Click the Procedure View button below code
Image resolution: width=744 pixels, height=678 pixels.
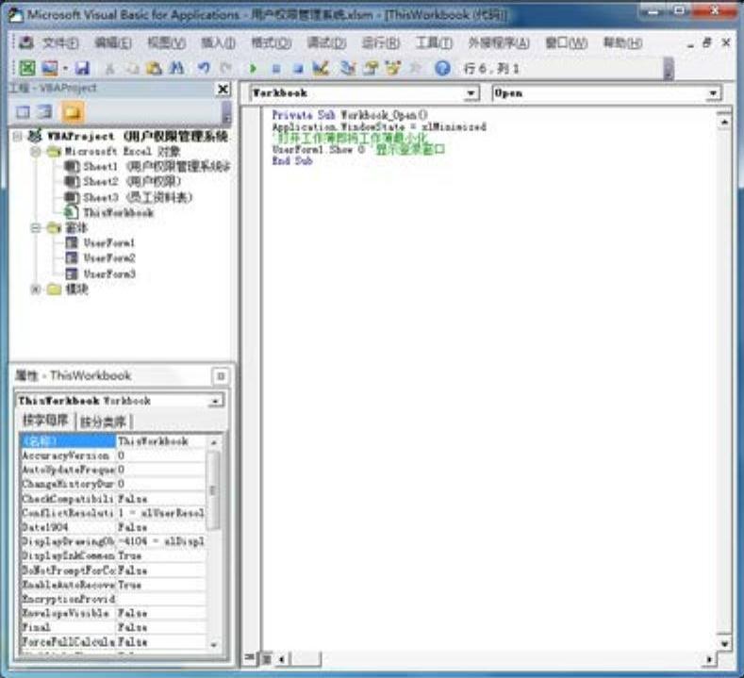coord(250,658)
